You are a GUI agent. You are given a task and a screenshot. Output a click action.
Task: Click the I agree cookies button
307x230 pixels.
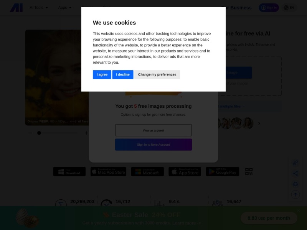coord(102,75)
